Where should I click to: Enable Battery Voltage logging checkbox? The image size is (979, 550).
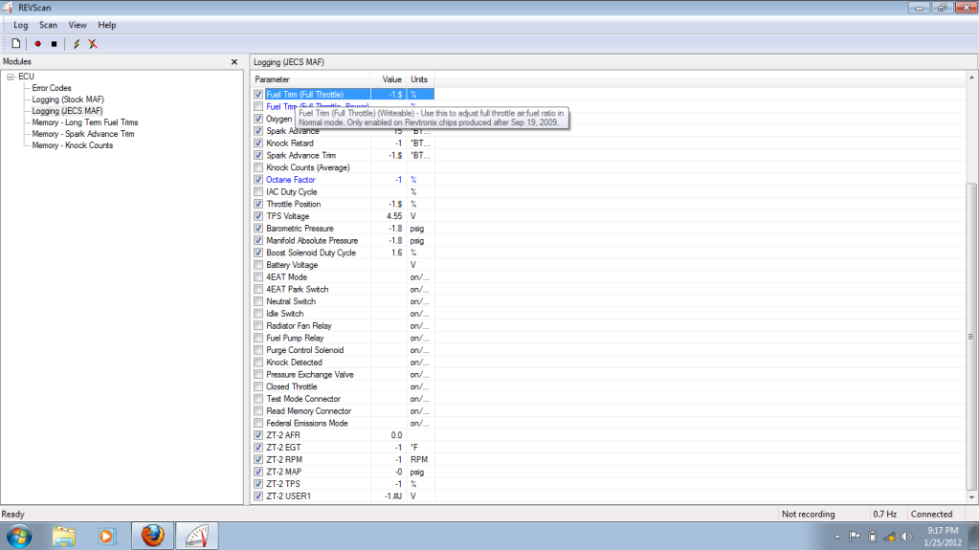pos(258,265)
